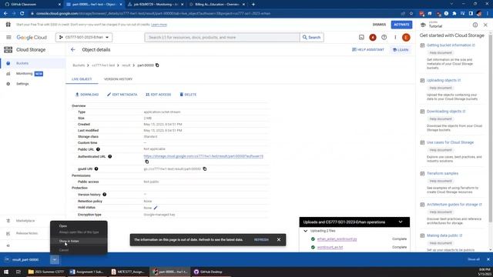Collapse the left navigation sidebar
Viewport: 493px width, 277px height.
8,245
